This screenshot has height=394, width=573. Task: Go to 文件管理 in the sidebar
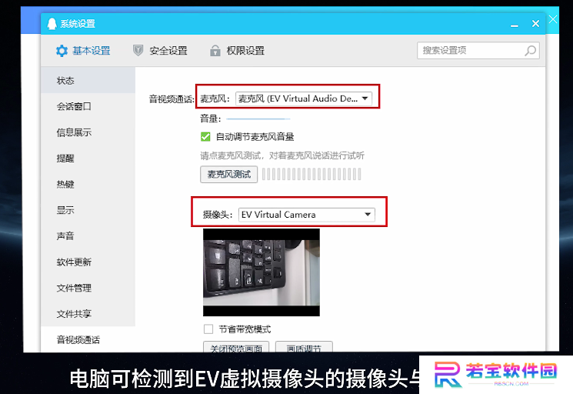click(88, 288)
